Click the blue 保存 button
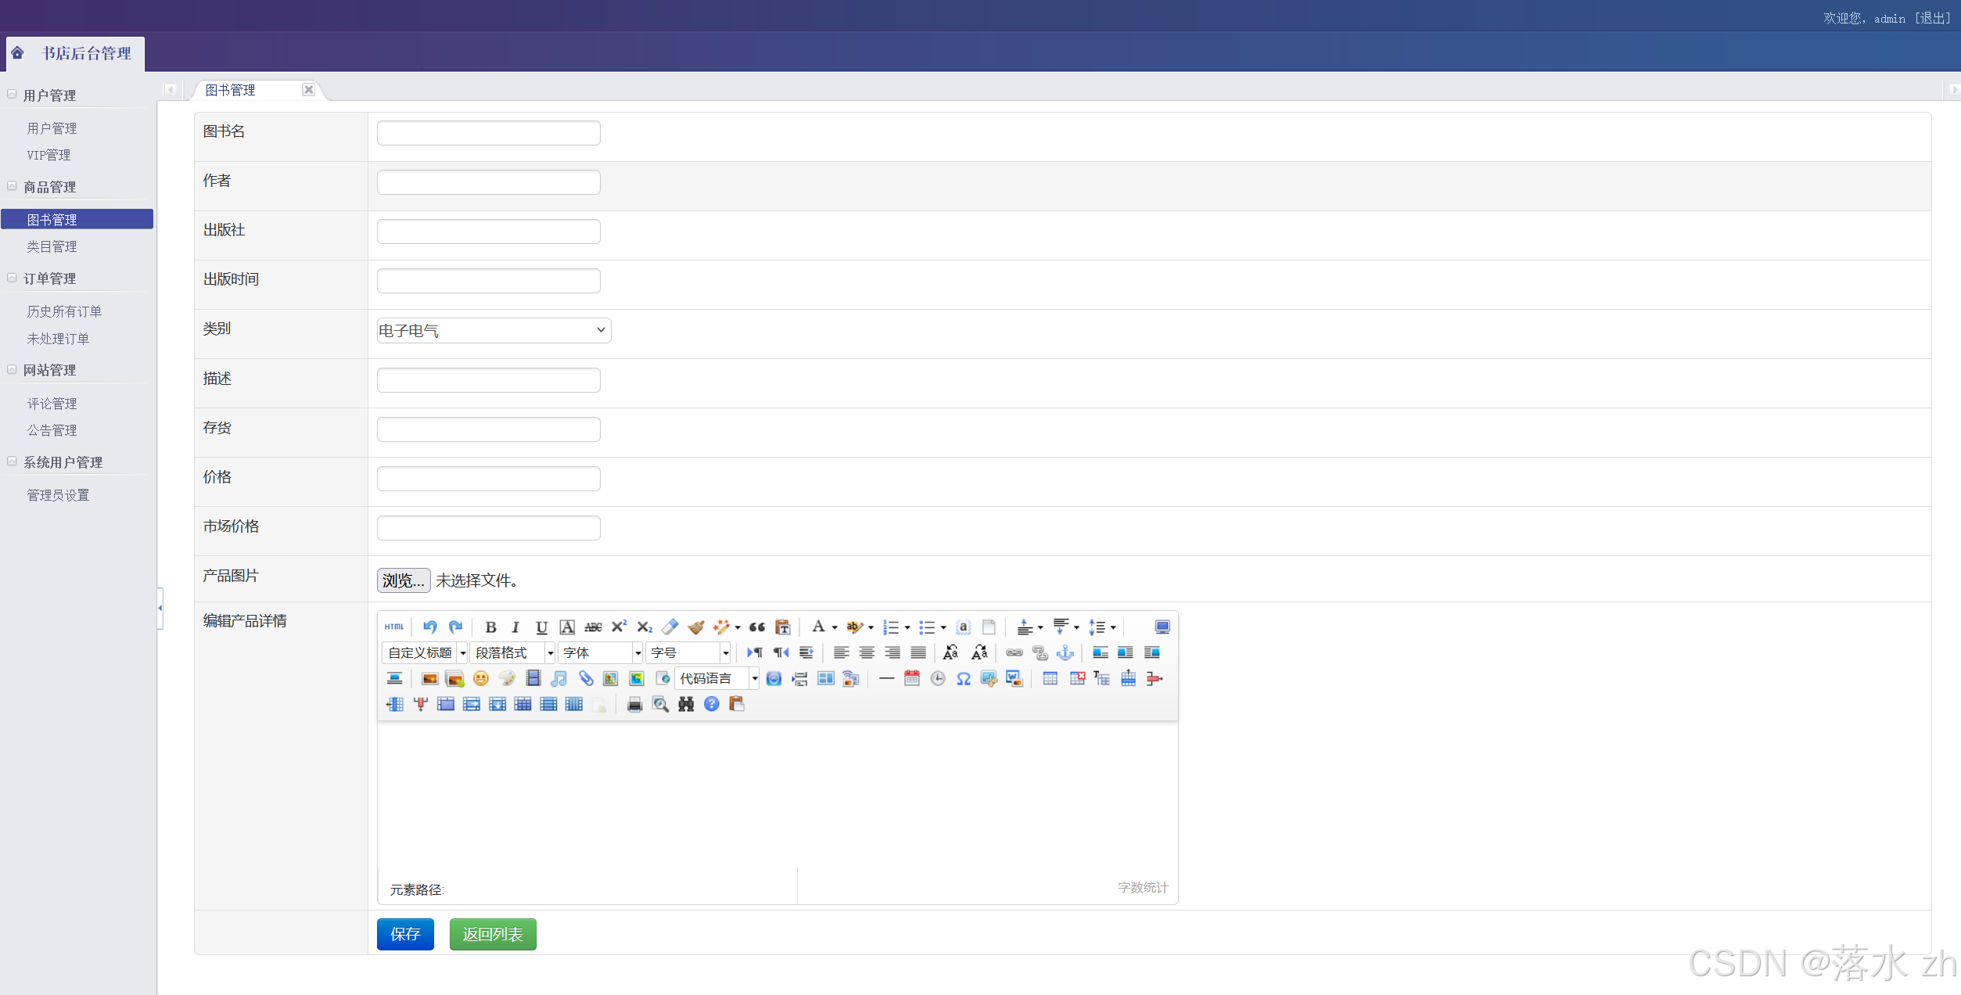Screen dimensions: 1961x995 pos(405,934)
